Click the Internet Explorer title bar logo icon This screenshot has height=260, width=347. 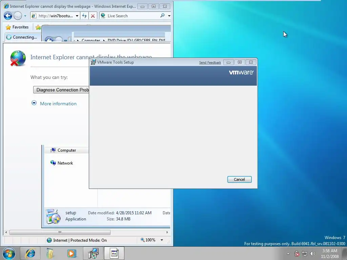point(6,6)
